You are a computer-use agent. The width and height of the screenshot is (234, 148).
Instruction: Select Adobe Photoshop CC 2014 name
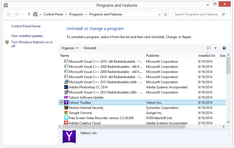[x=88, y=87]
